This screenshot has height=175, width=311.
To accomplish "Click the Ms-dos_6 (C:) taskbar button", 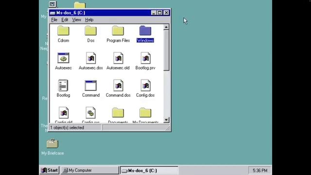I will (150, 171).
